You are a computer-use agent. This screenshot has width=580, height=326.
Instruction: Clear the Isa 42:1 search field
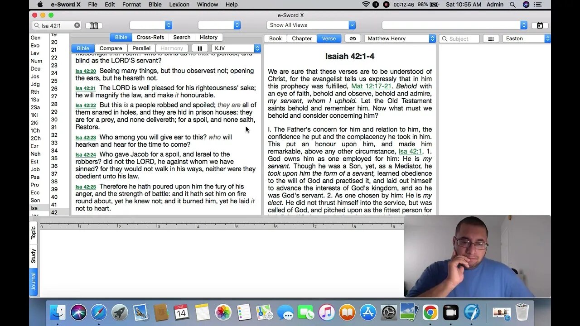click(x=77, y=25)
